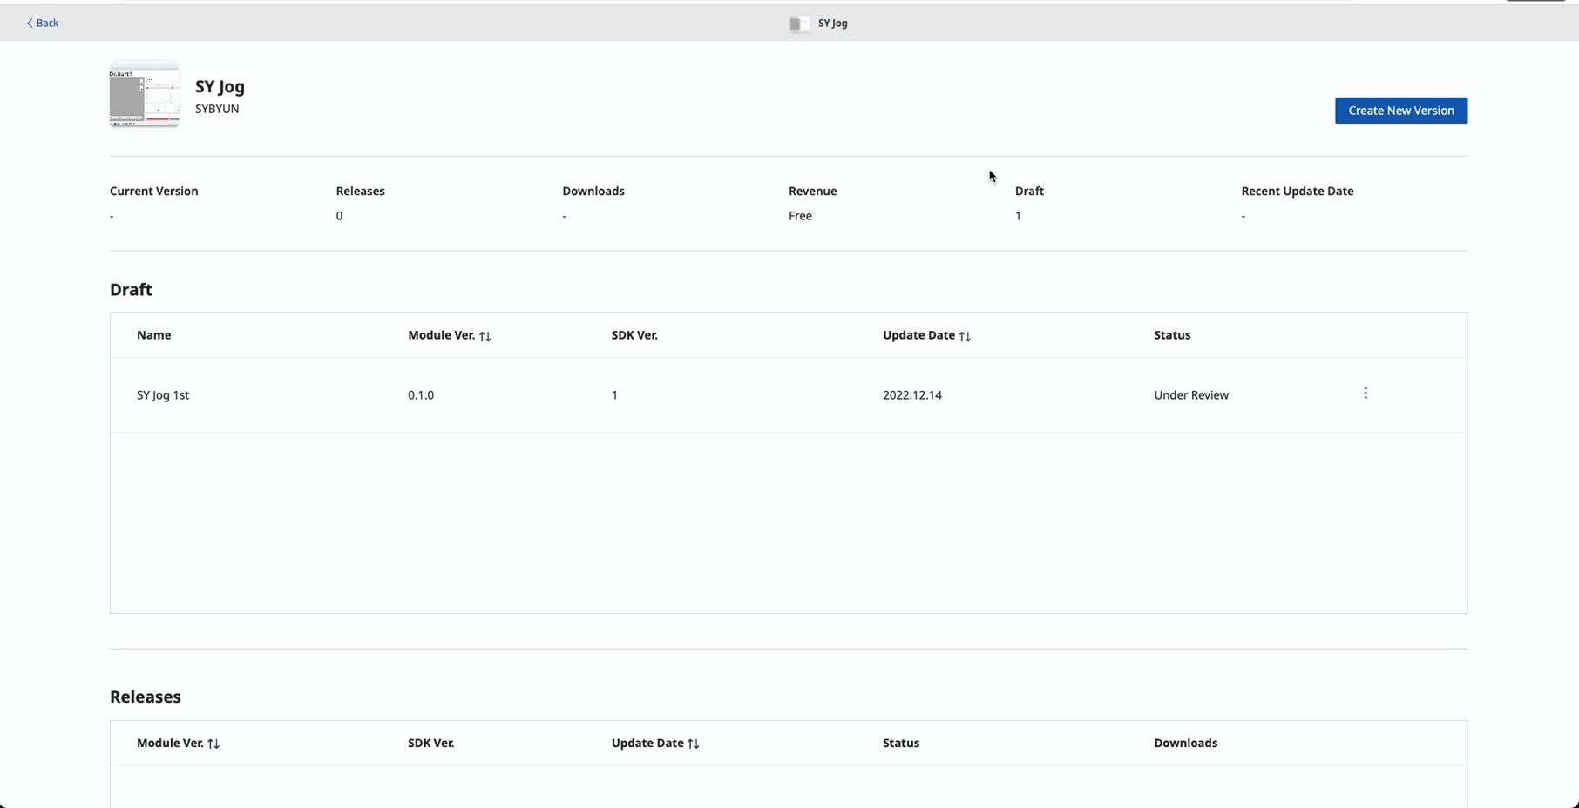Click the SY Jog module thumbnail image
Screen dimensions: 1579x808
click(x=144, y=95)
